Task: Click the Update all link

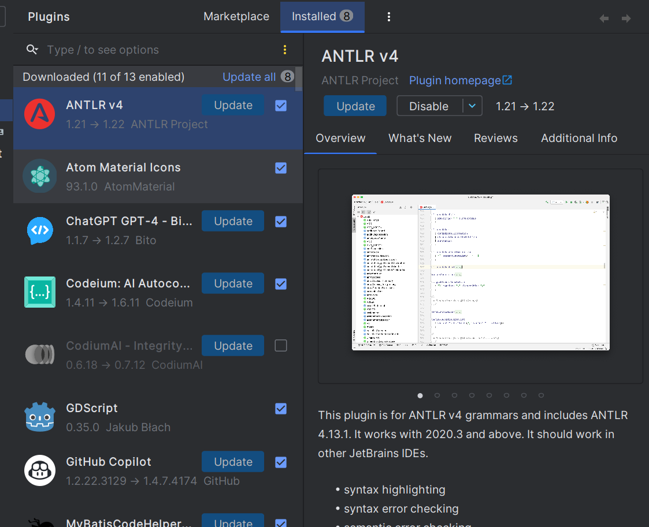Action: tap(249, 77)
